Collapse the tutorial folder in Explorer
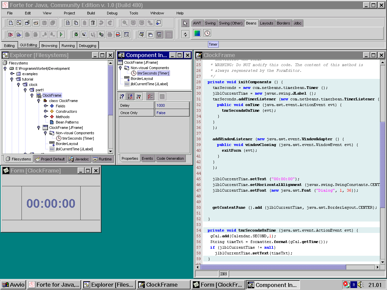Screen dimensions: 387x290 (x=12, y=79)
